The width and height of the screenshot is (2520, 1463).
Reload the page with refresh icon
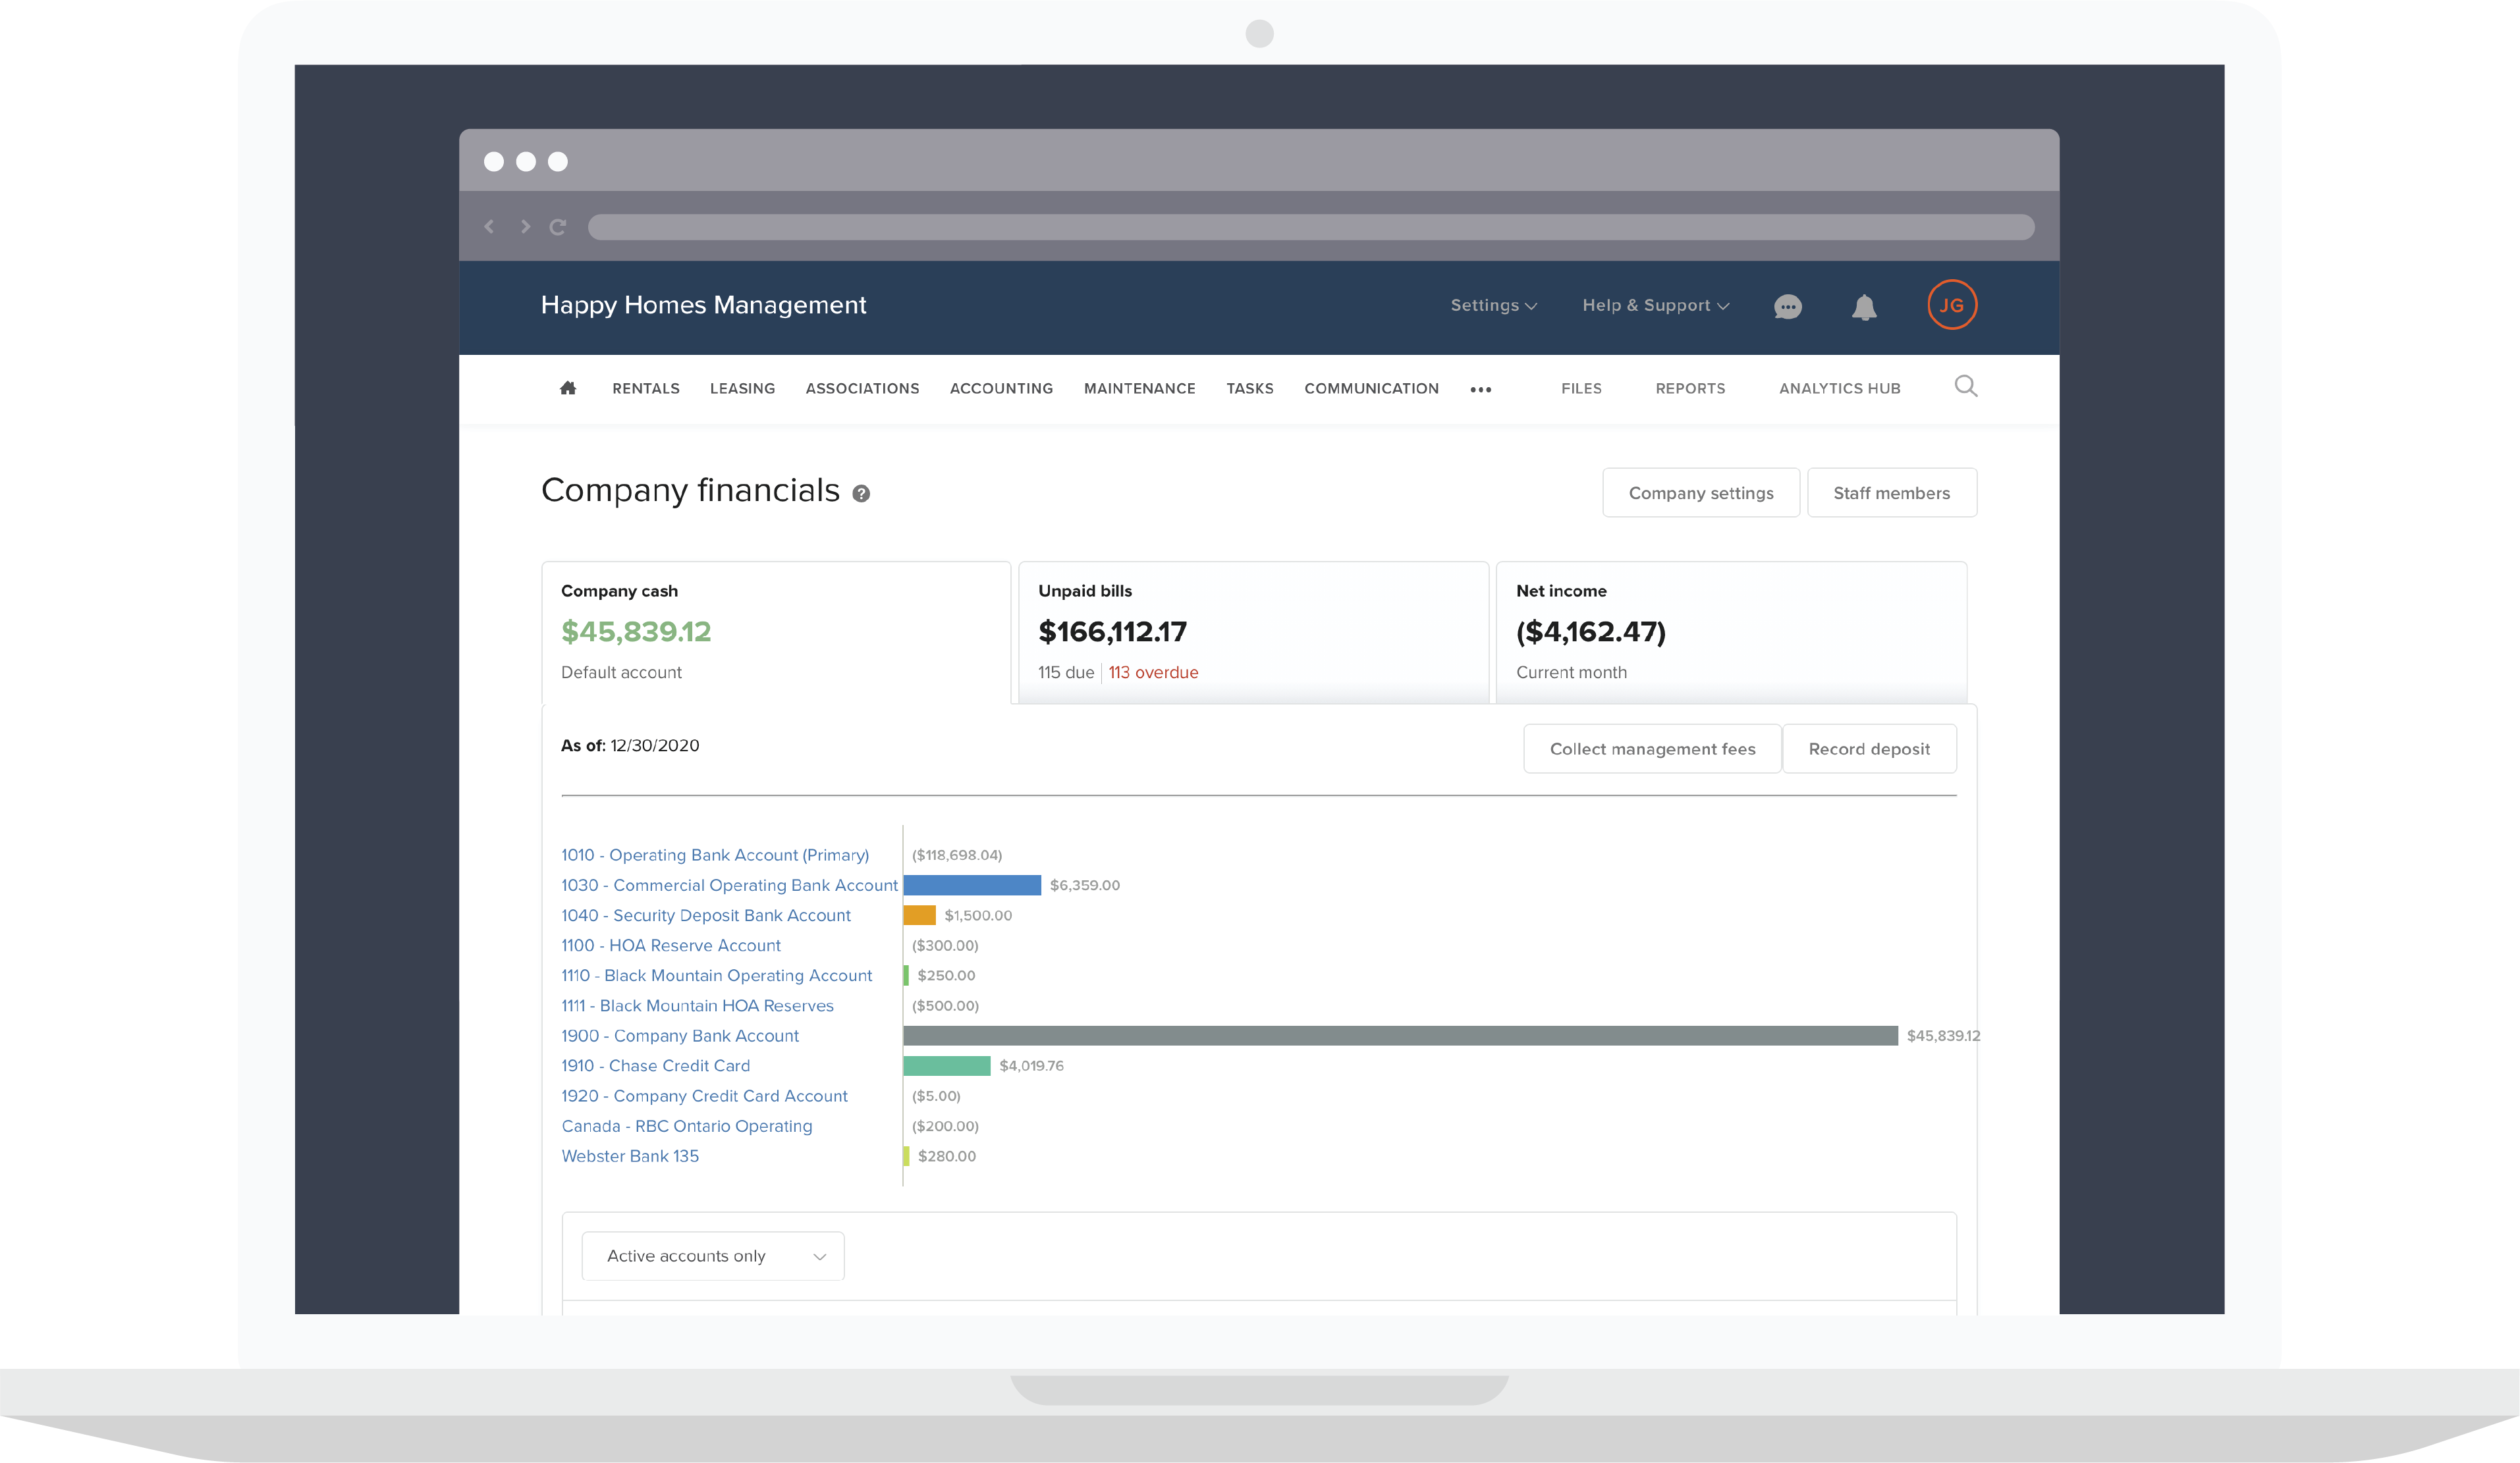click(558, 227)
